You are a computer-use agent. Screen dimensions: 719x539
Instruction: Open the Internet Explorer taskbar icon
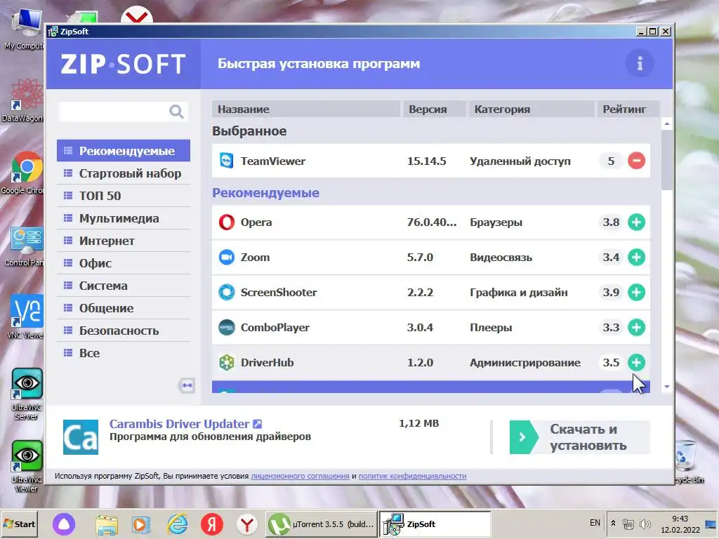(177, 524)
